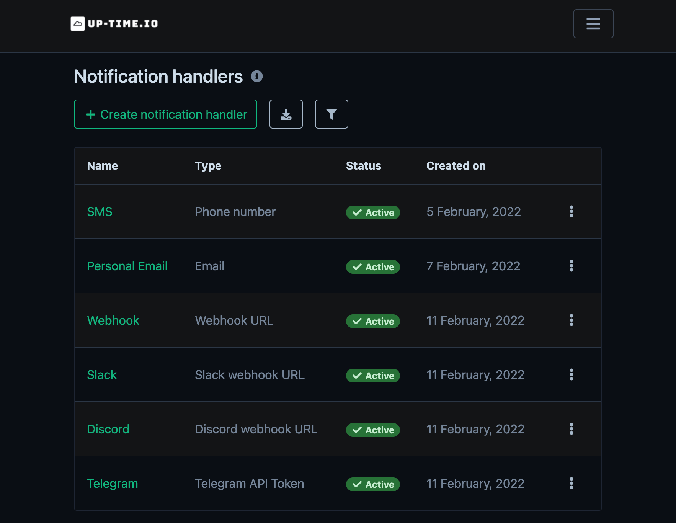Click the Status column header
The height and width of the screenshot is (523, 676).
[x=364, y=166]
